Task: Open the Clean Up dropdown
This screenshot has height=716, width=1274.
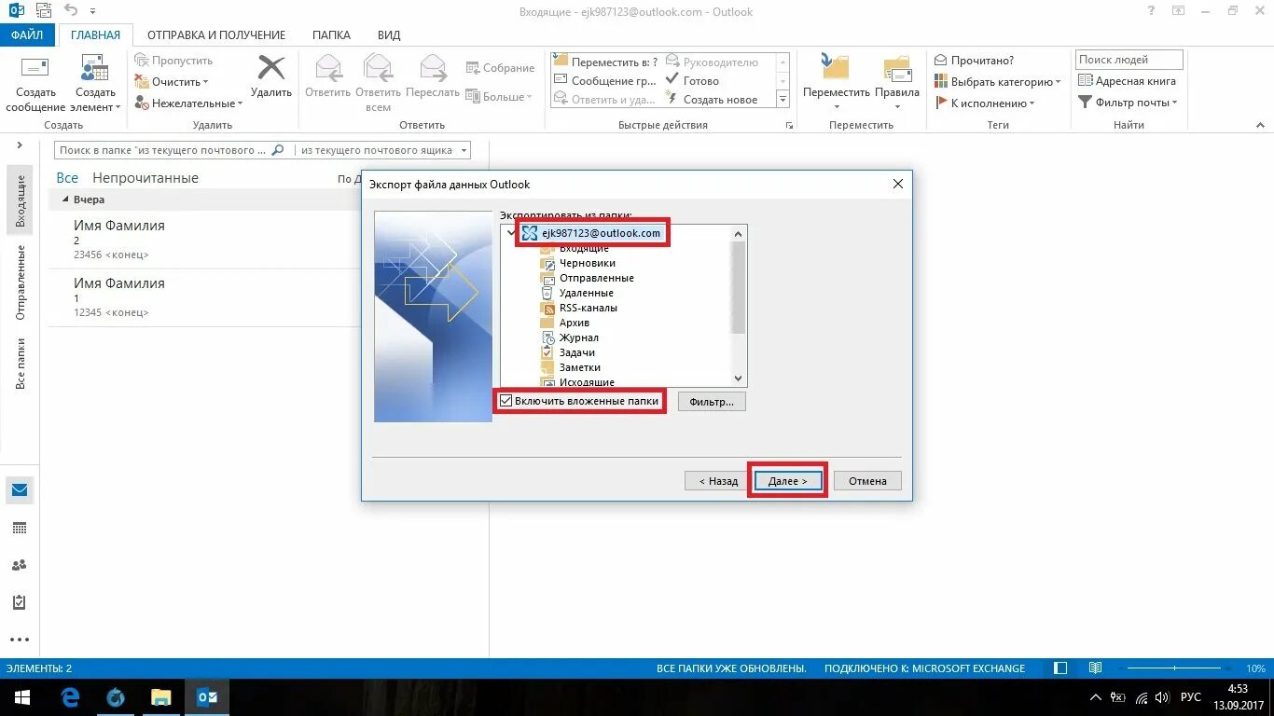Action: pyautogui.click(x=173, y=82)
